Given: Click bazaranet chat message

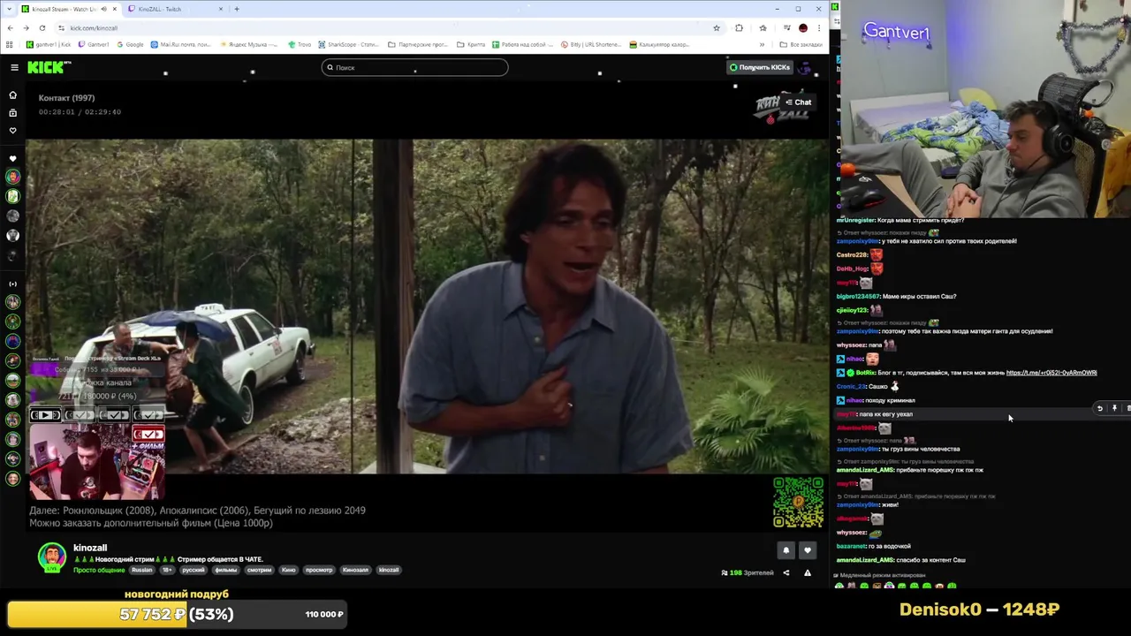Looking at the screenshot, I should pos(873,546).
